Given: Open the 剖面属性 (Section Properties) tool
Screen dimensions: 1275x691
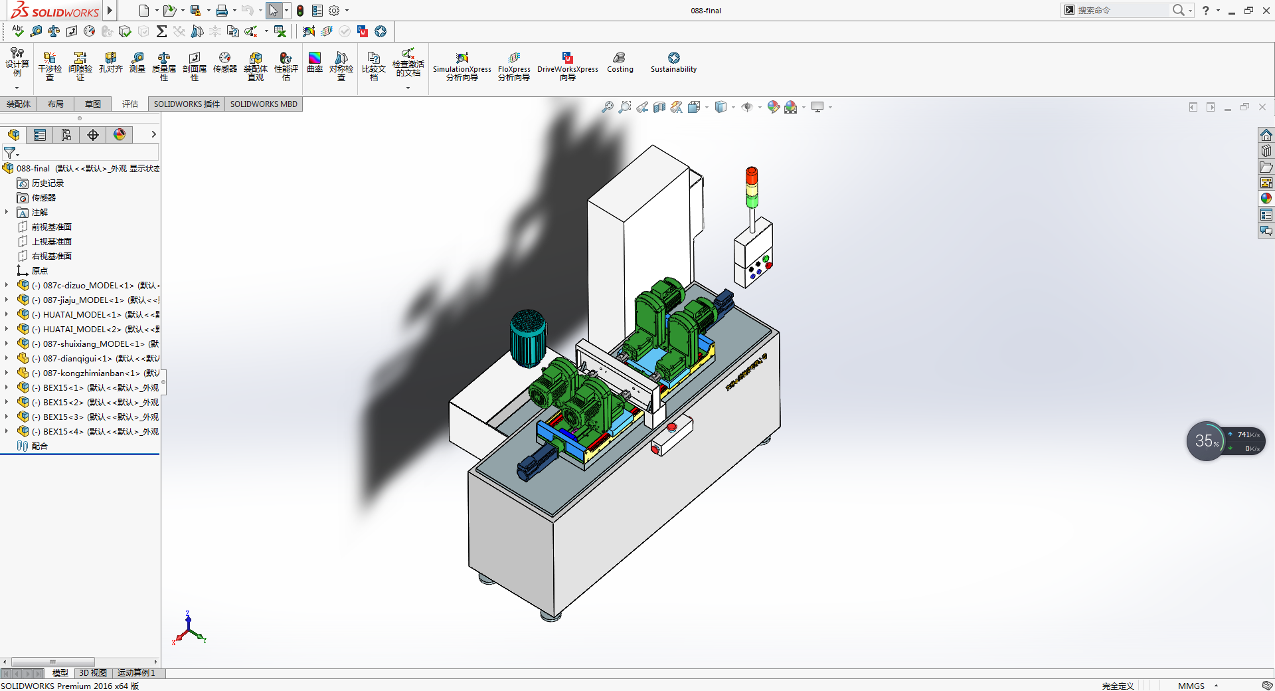Looking at the screenshot, I should pyautogui.click(x=195, y=66).
